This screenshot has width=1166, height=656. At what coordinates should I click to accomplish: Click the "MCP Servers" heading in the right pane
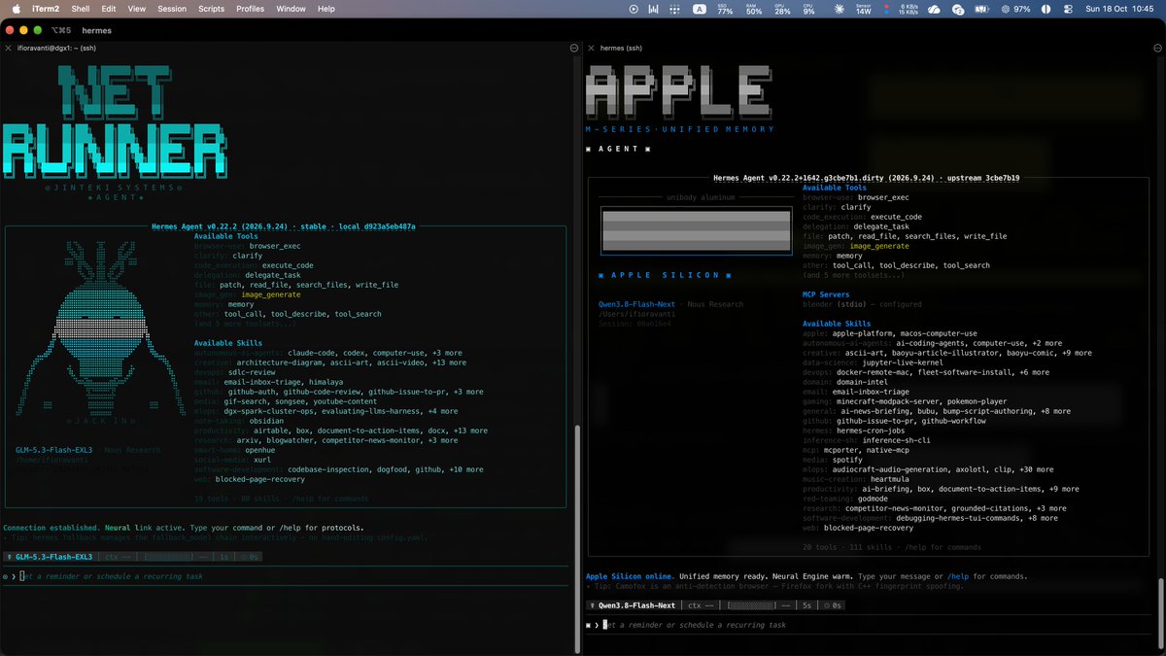point(826,294)
